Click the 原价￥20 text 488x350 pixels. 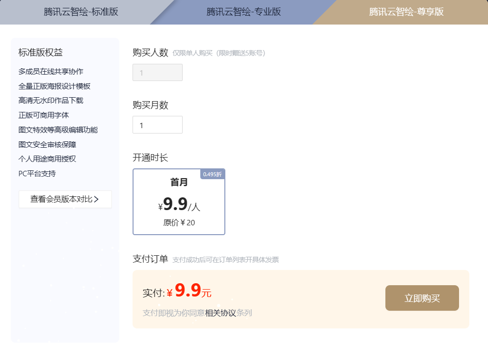179,223
